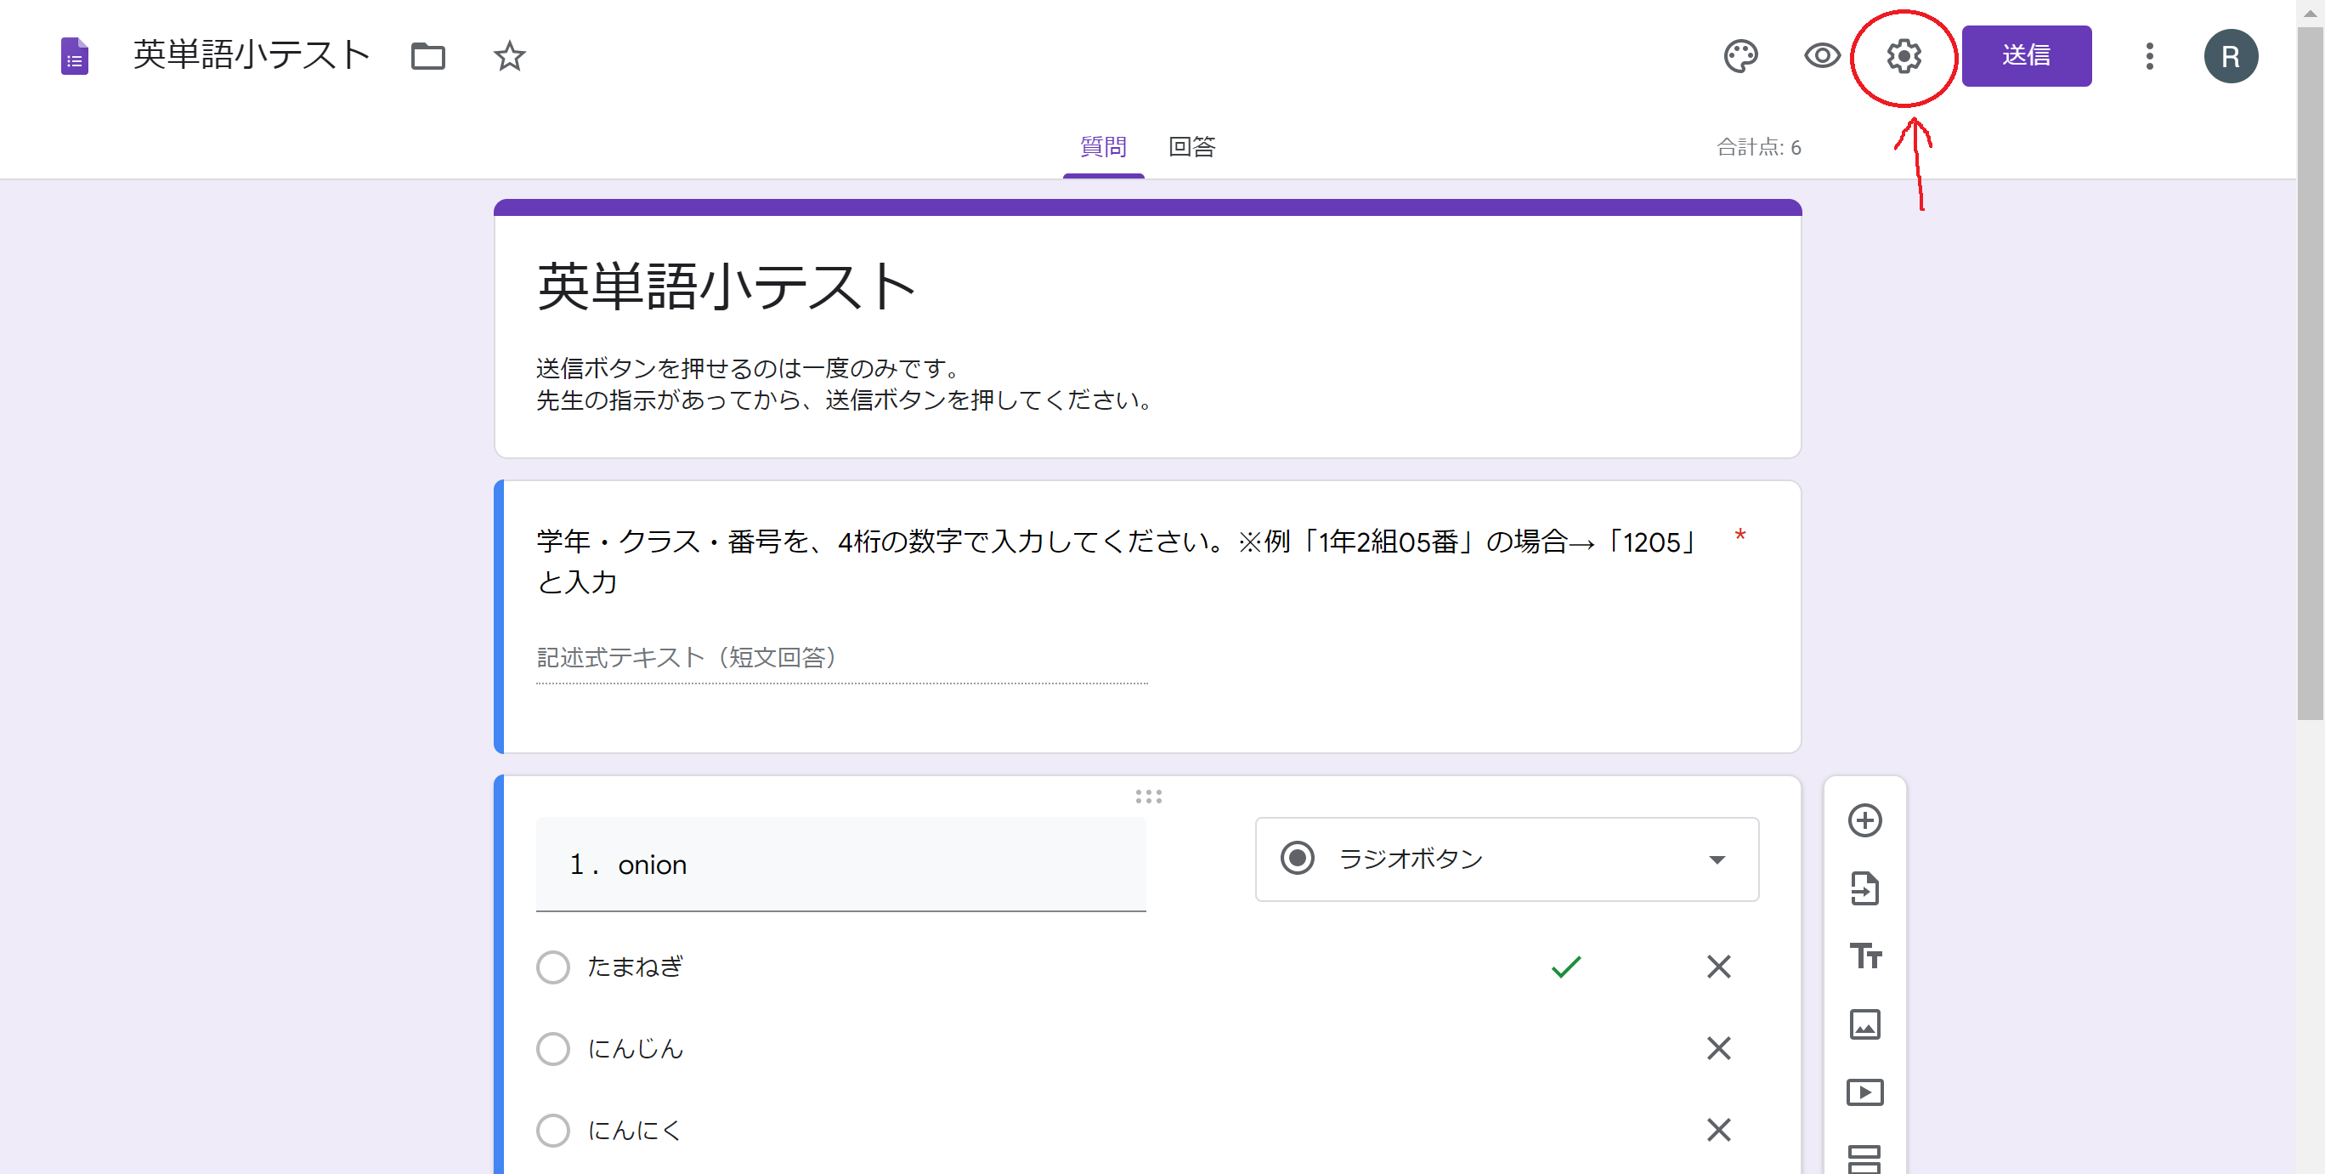
Task: Click the Google Forms home icon
Action: 74,56
